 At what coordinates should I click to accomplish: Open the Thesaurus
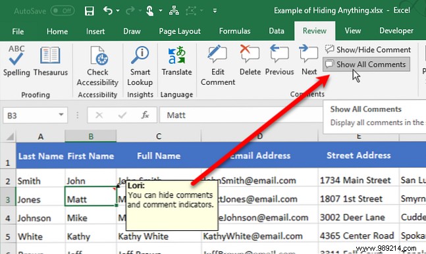point(51,61)
